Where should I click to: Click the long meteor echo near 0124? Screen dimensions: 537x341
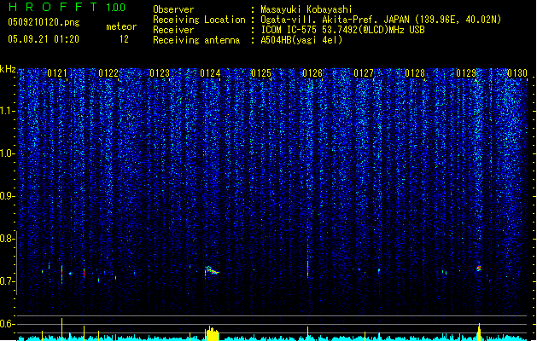pos(212,270)
